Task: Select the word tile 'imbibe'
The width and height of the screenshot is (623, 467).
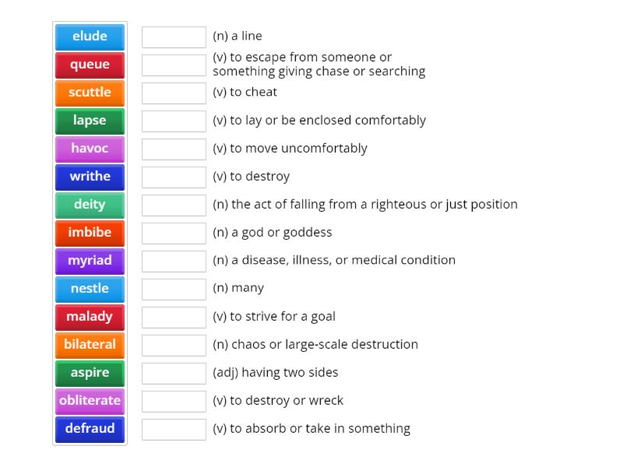Action: click(90, 233)
